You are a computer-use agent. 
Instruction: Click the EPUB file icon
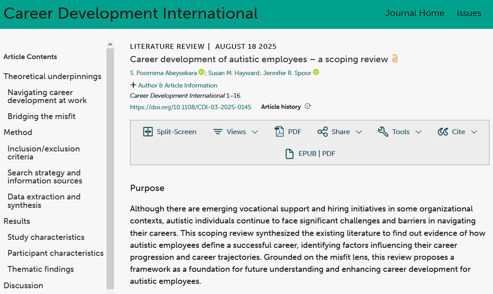pos(289,154)
